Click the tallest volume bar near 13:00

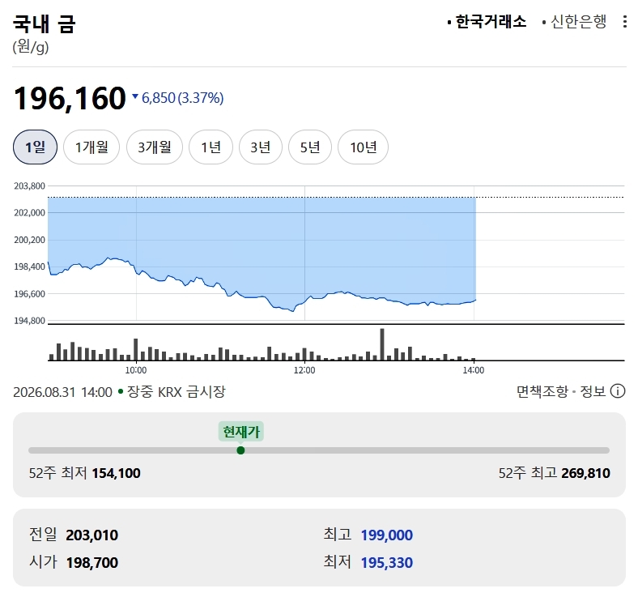pos(382,344)
